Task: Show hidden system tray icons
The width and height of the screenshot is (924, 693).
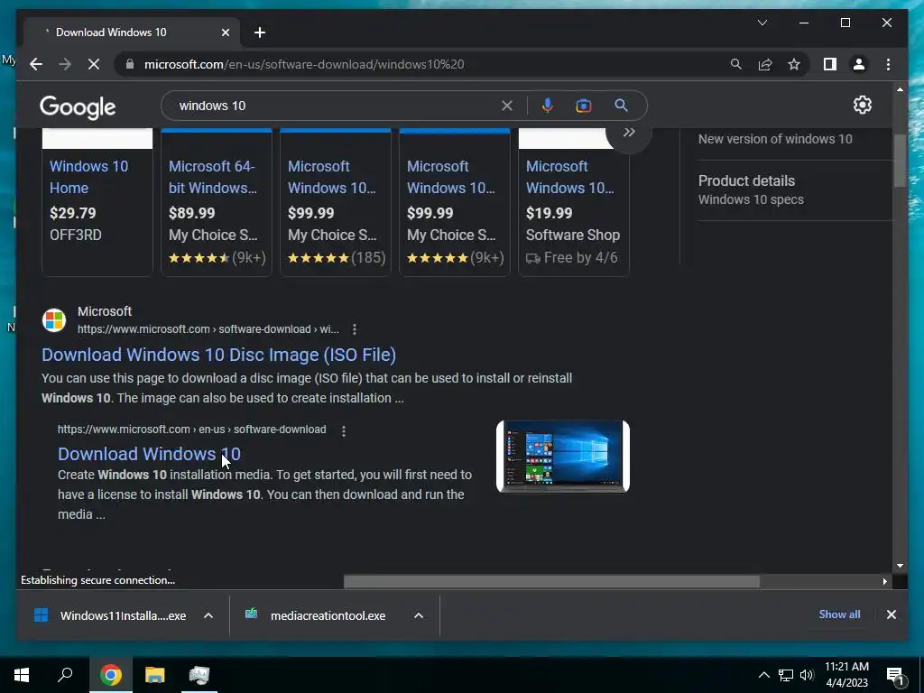Action: click(763, 675)
